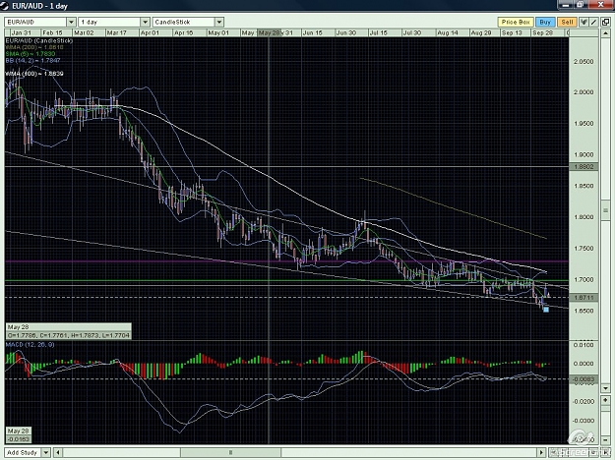
Task: Click the vertical scrollbar down arrow
Action: [605, 388]
